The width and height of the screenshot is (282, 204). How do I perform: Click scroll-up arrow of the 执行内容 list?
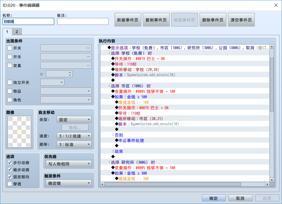[272, 47]
